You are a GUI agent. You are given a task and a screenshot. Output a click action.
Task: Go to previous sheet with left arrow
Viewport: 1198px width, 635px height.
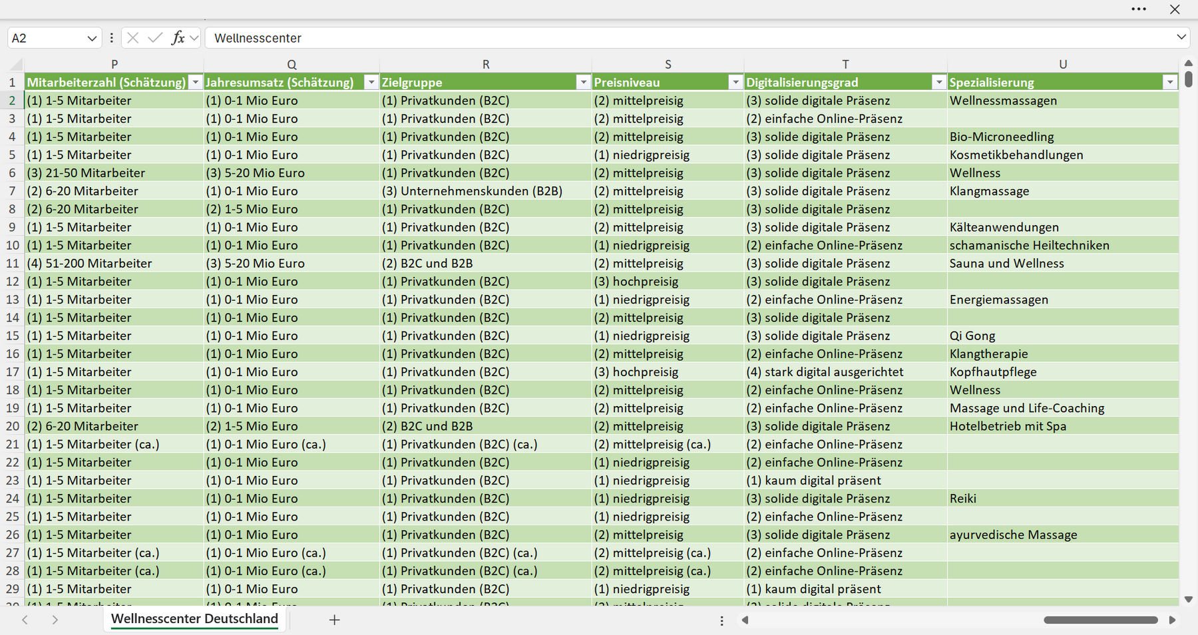tap(25, 620)
